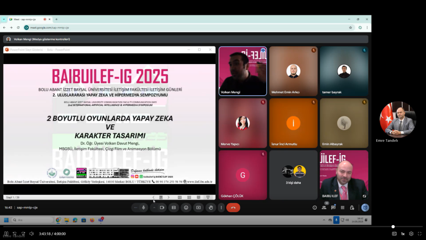The image size is (426, 240).
Task: Expand video options arrow beside camera button
Action: tap(154, 207)
